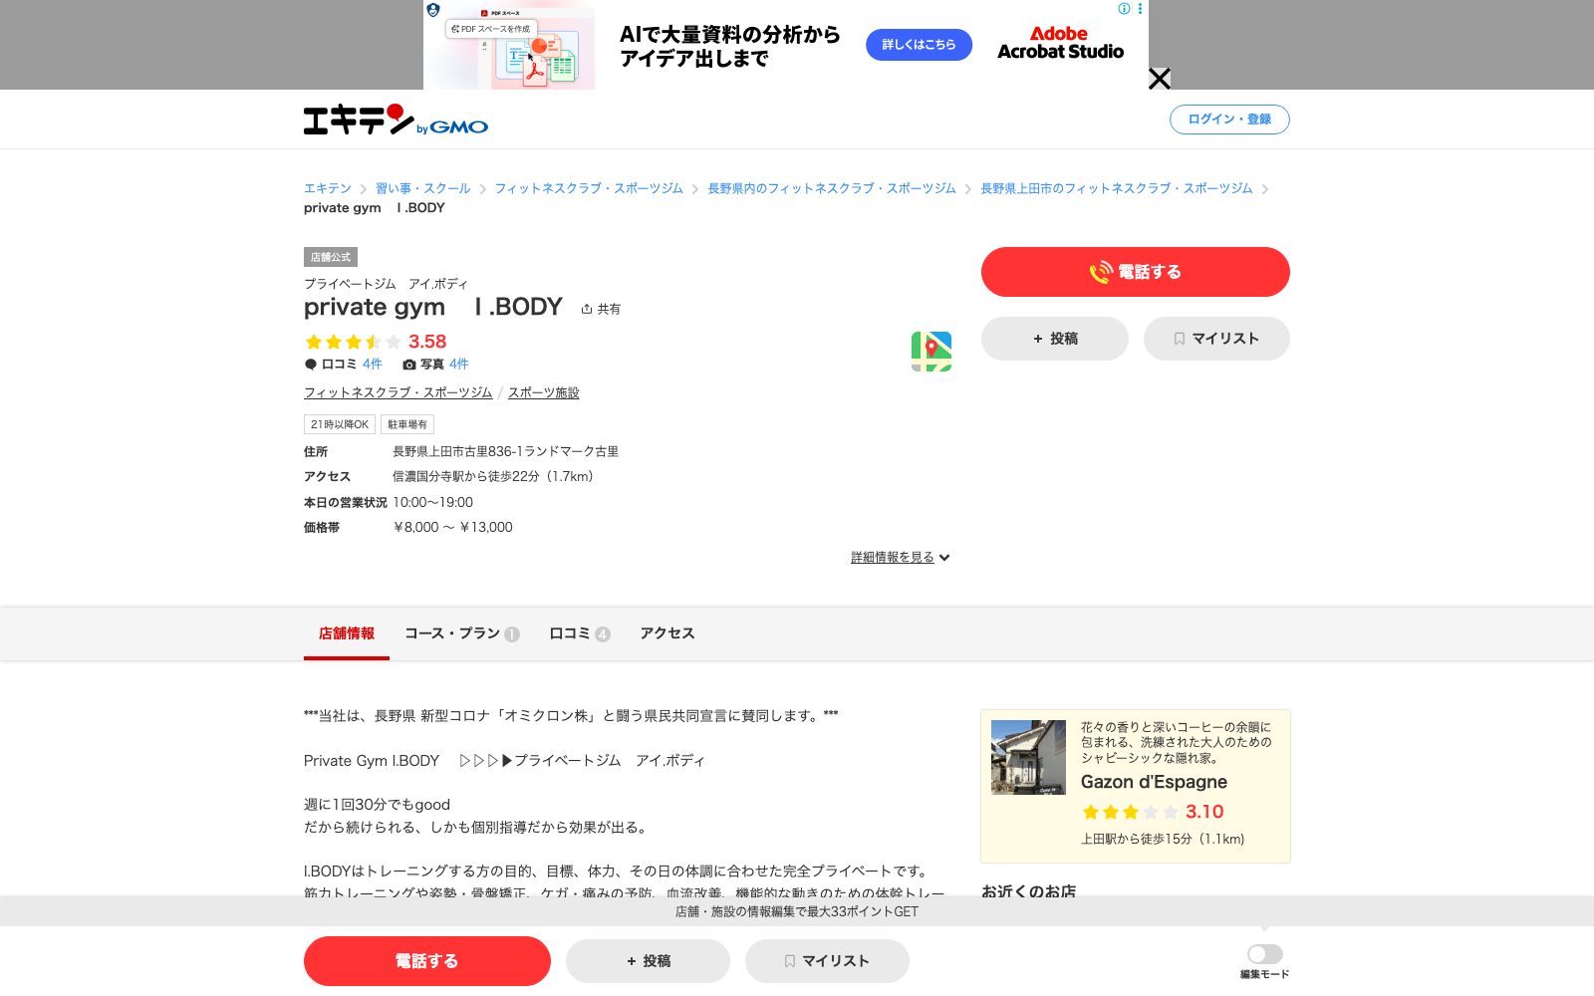
Task: Open the Gazon d'Espagne shop title
Action: click(1154, 782)
